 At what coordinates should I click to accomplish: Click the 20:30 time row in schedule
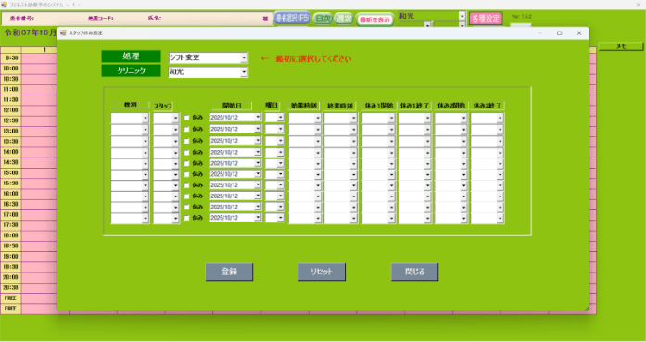[x=11, y=287]
